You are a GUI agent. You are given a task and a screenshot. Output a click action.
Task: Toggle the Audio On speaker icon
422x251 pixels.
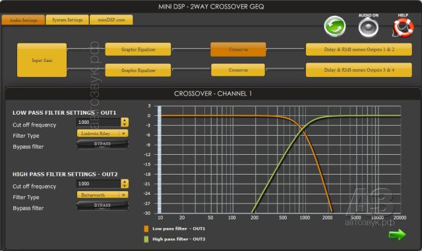pos(368,28)
